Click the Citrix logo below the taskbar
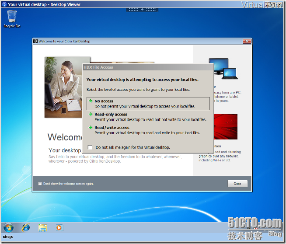This screenshot has height=244, width=286. tap(8, 237)
